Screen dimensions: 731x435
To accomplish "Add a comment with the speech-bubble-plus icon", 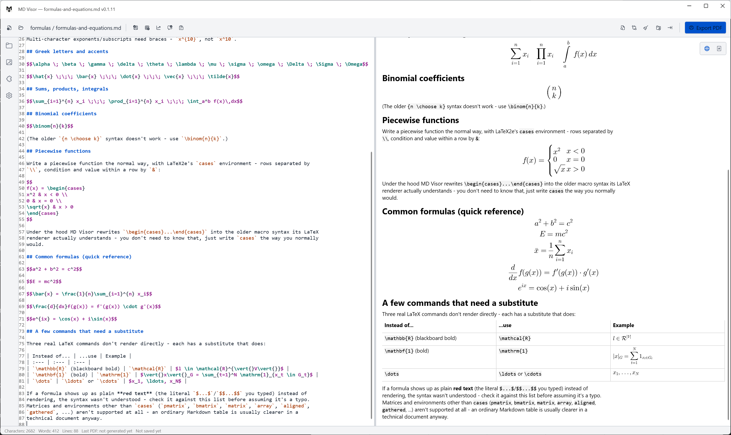I will (x=170, y=28).
